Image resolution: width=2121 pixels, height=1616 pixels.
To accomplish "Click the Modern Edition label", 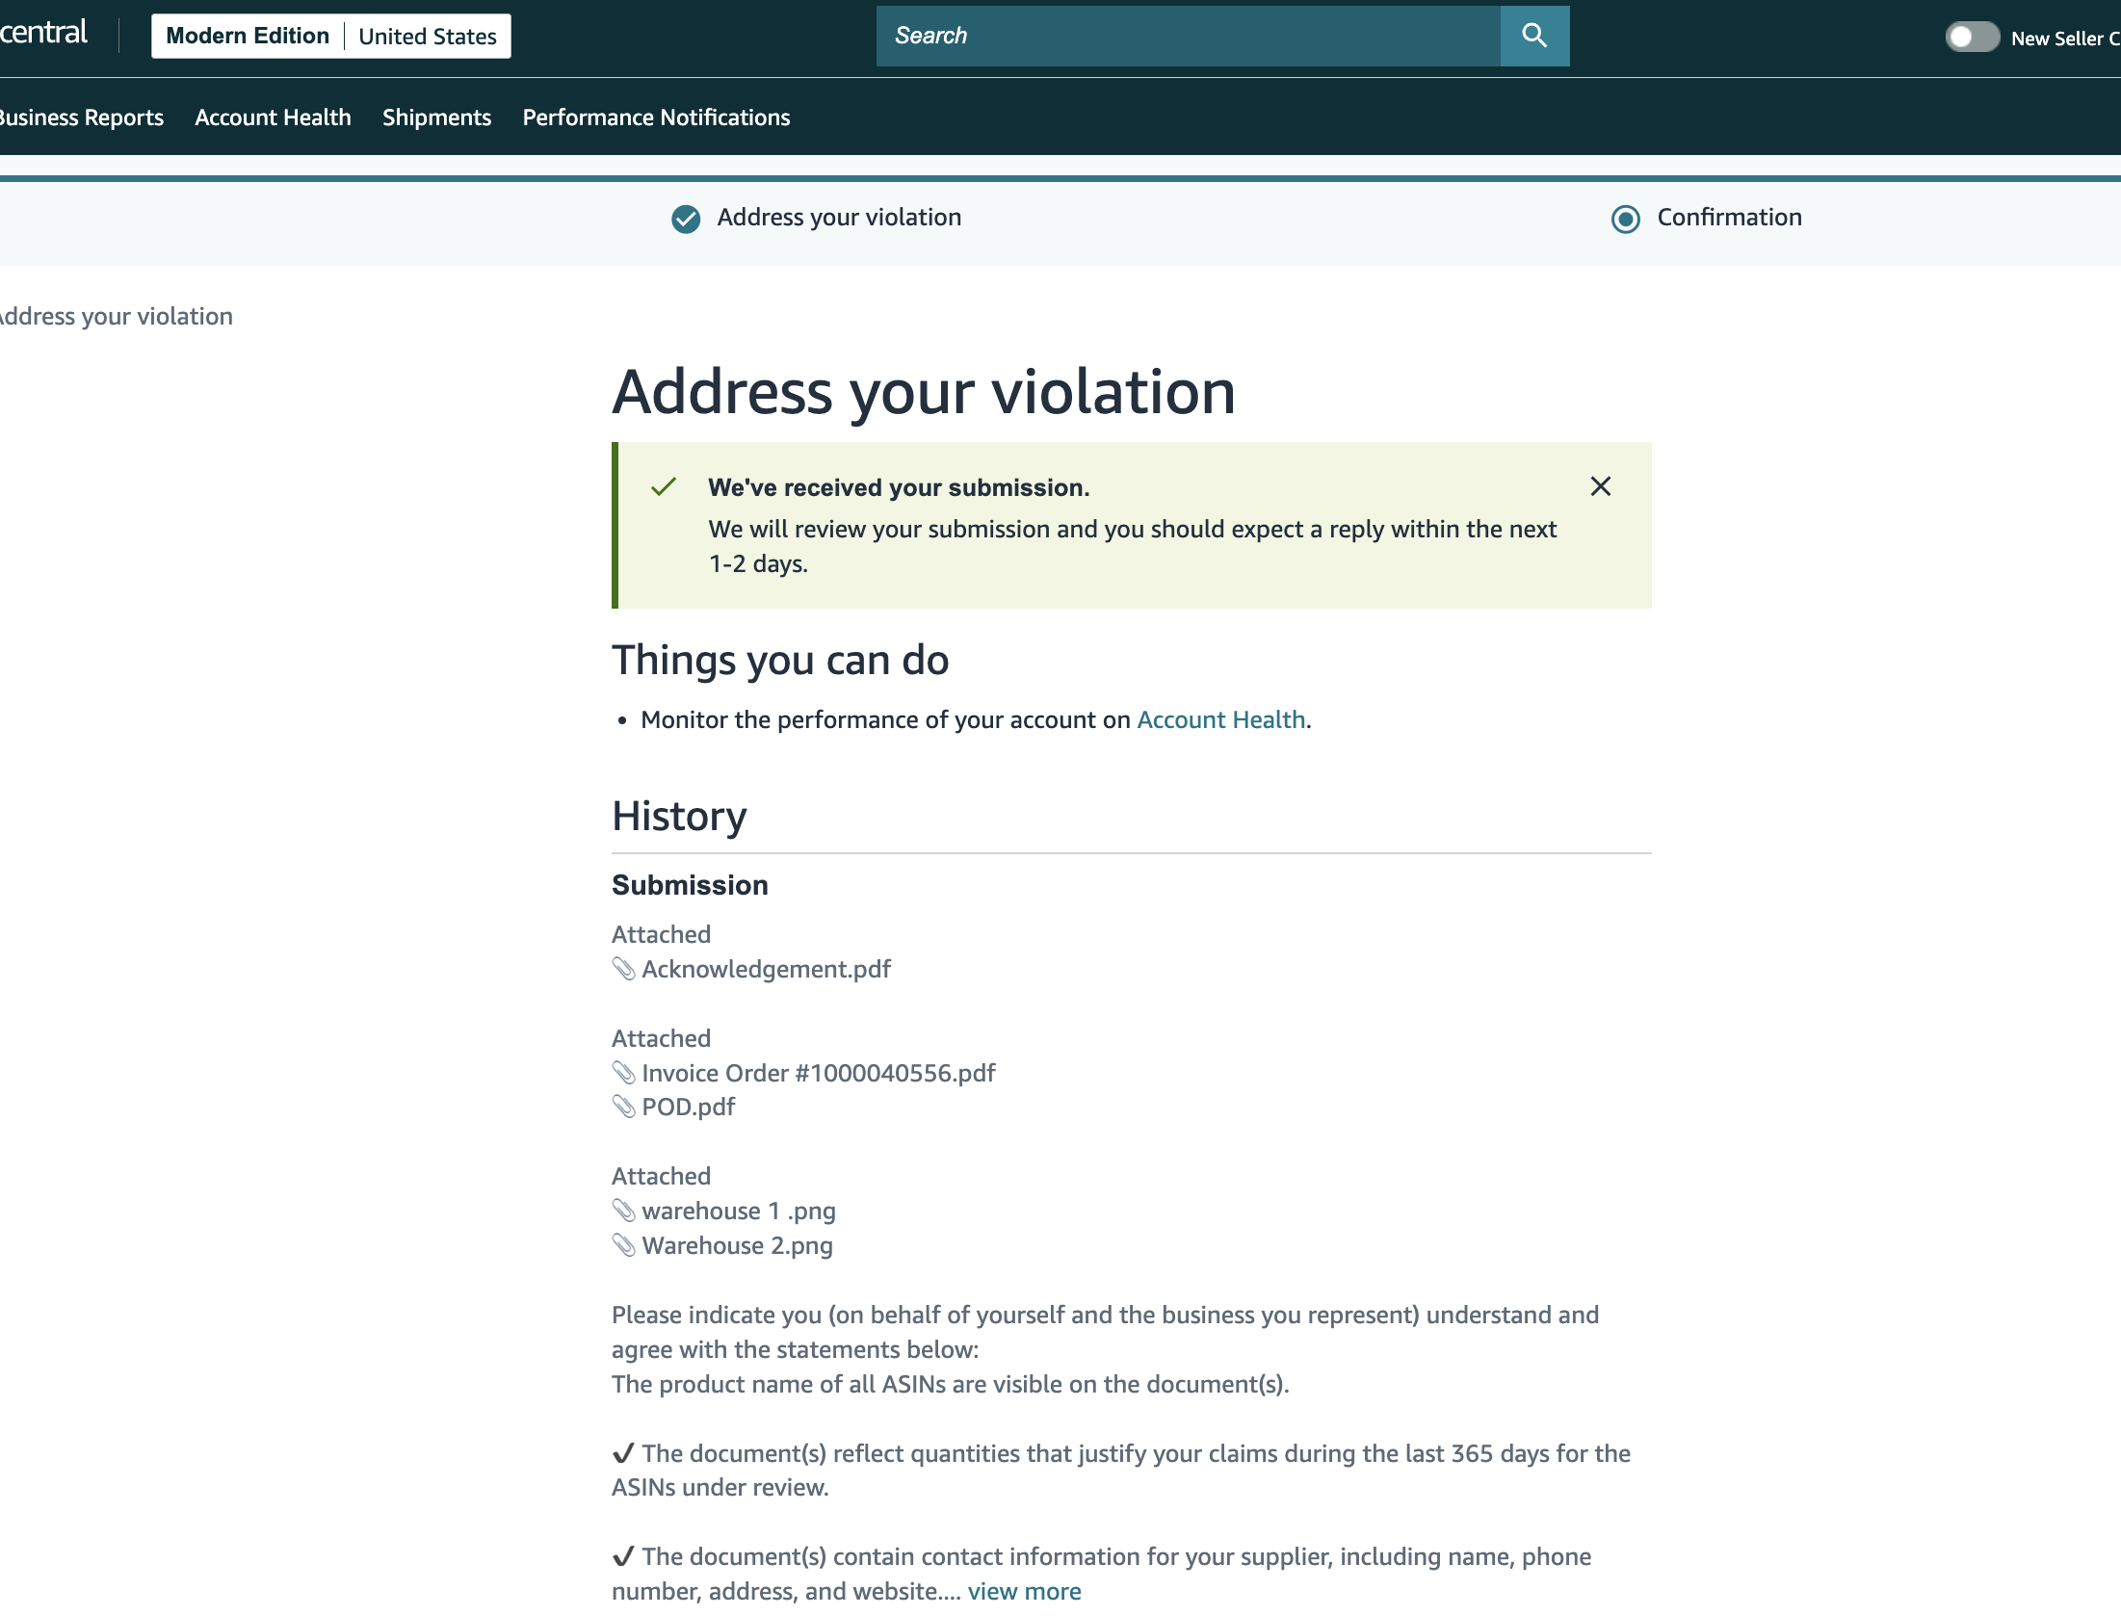I will (x=248, y=36).
